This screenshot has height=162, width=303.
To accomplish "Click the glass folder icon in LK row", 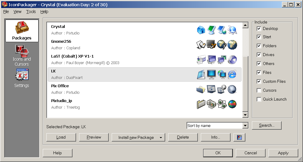I will pos(201,74).
